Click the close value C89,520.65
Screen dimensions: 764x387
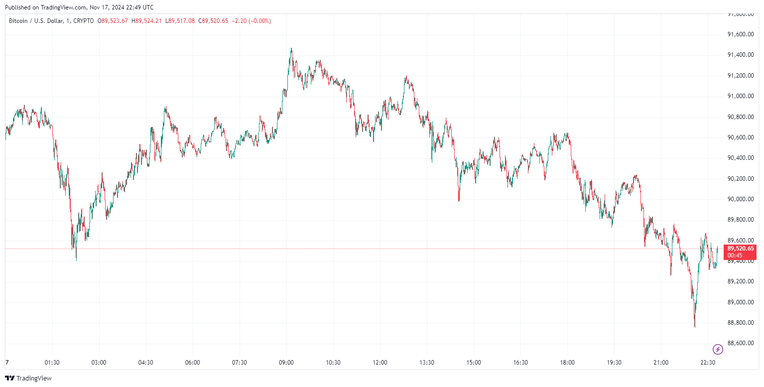(x=213, y=21)
